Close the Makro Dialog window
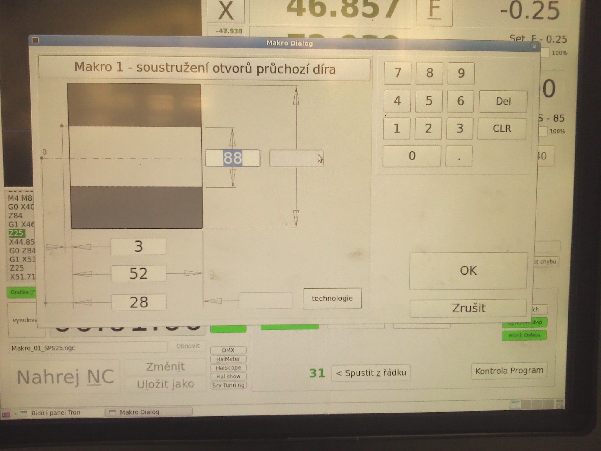601x451 pixels. [x=534, y=47]
